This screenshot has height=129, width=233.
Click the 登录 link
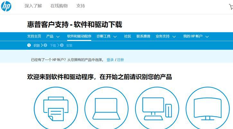(110, 60)
